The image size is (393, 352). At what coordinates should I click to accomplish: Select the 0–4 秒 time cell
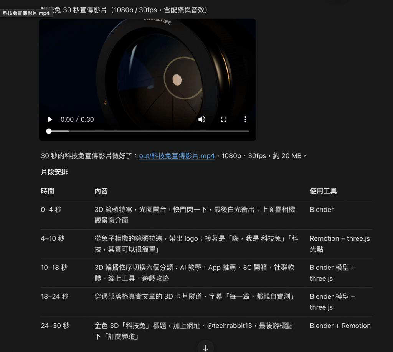51,210
